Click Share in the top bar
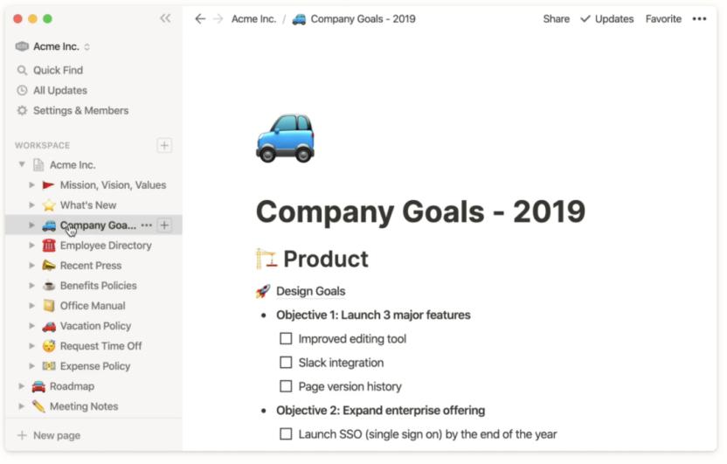This screenshot has width=727, height=464. click(556, 18)
